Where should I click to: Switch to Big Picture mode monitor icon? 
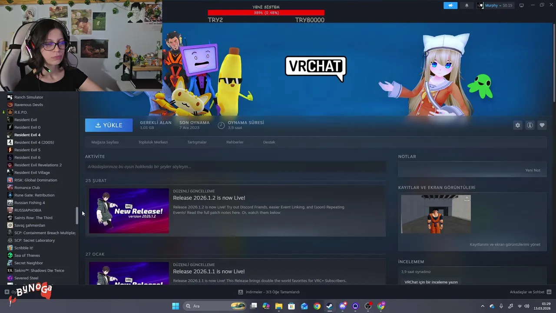(522, 5)
